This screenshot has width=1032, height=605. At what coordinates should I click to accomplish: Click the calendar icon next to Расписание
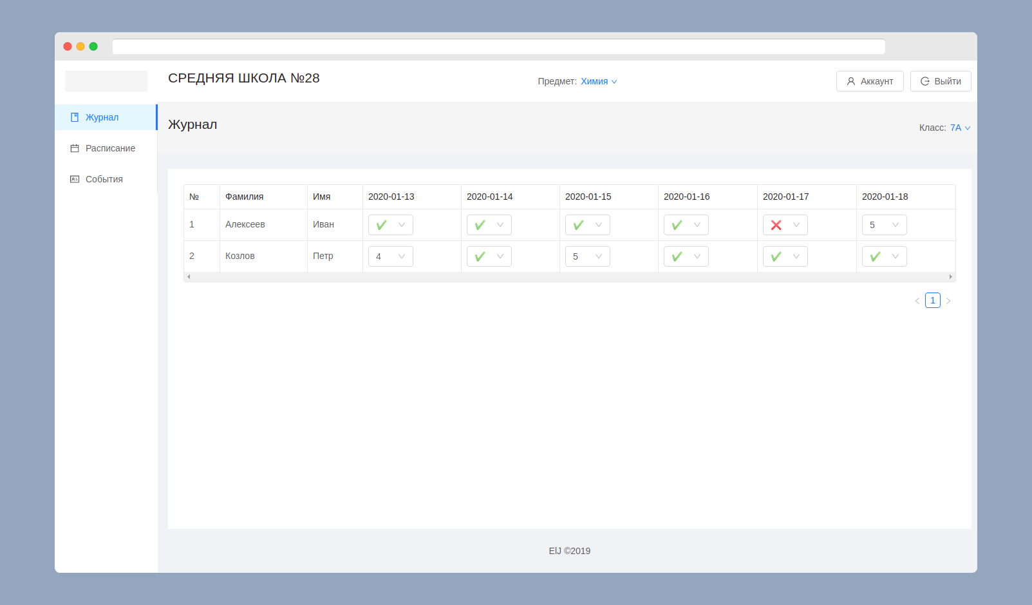(75, 148)
